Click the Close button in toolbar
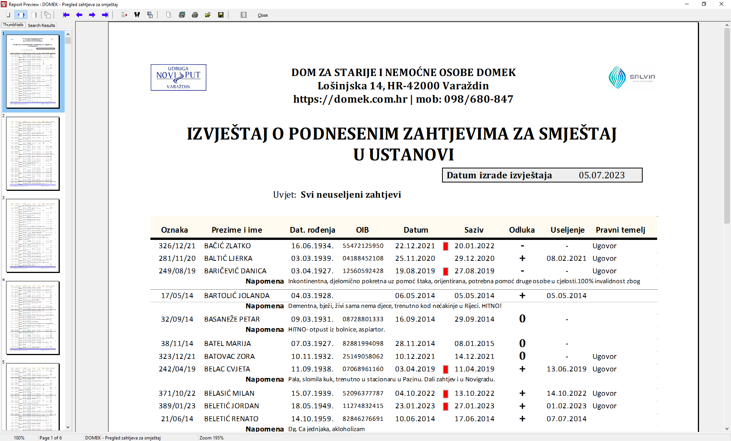 point(263,15)
